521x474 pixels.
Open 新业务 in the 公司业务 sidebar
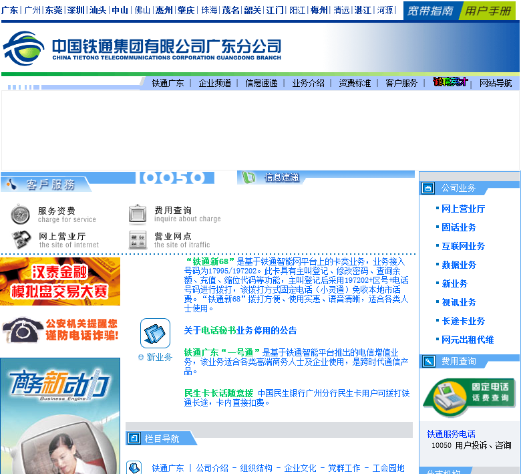pyautogui.click(x=455, y=283)
